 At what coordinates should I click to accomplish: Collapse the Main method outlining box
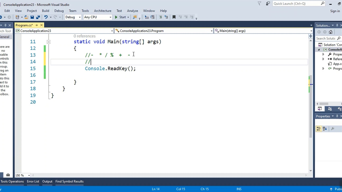pos(48,42)
